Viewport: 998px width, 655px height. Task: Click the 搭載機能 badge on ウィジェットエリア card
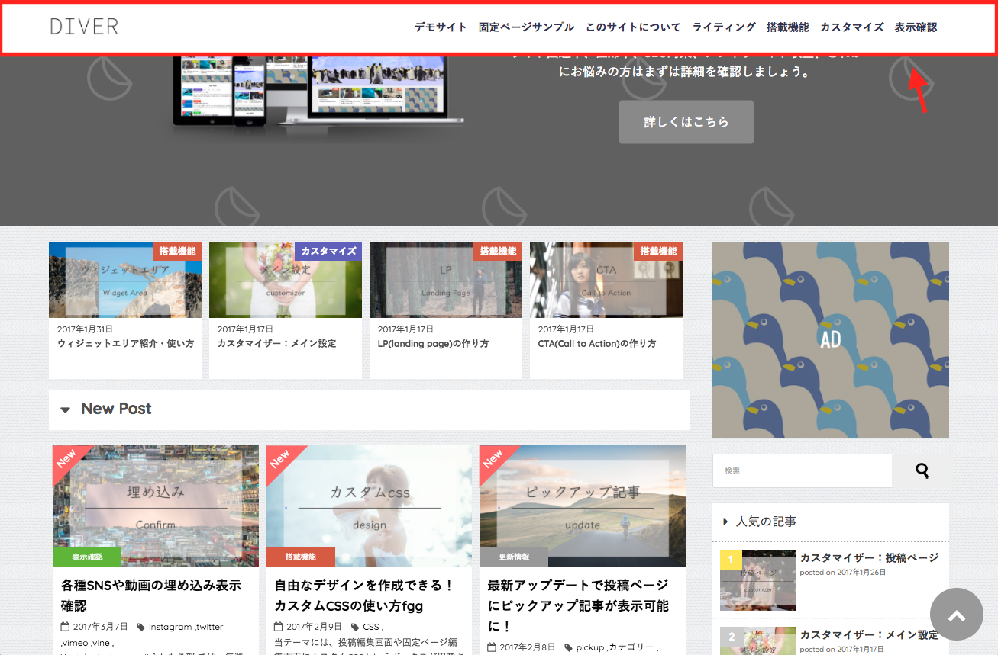[x=177, y=251]
